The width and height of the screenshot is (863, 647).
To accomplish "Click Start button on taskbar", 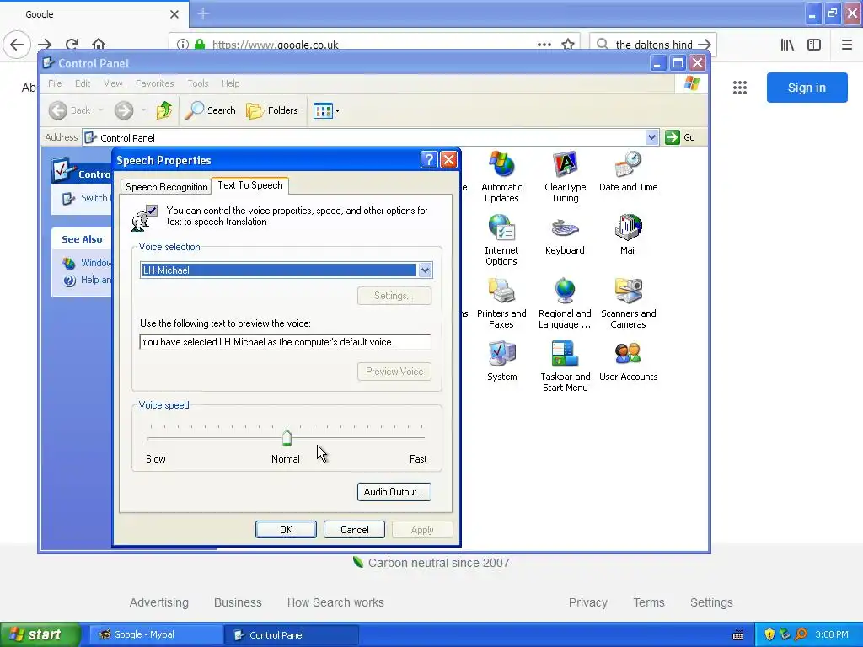I will 40,634.
